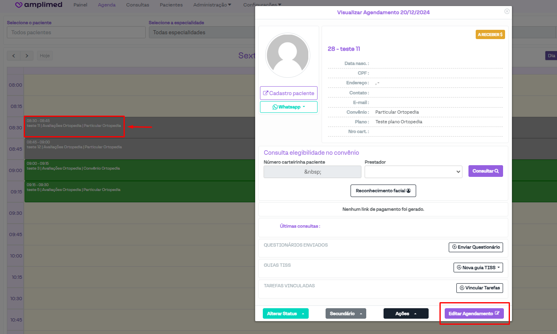Viewport: 557px width, 334px height.
Task: Go to next day with right arrow
Action: click(x=27, y=56)
